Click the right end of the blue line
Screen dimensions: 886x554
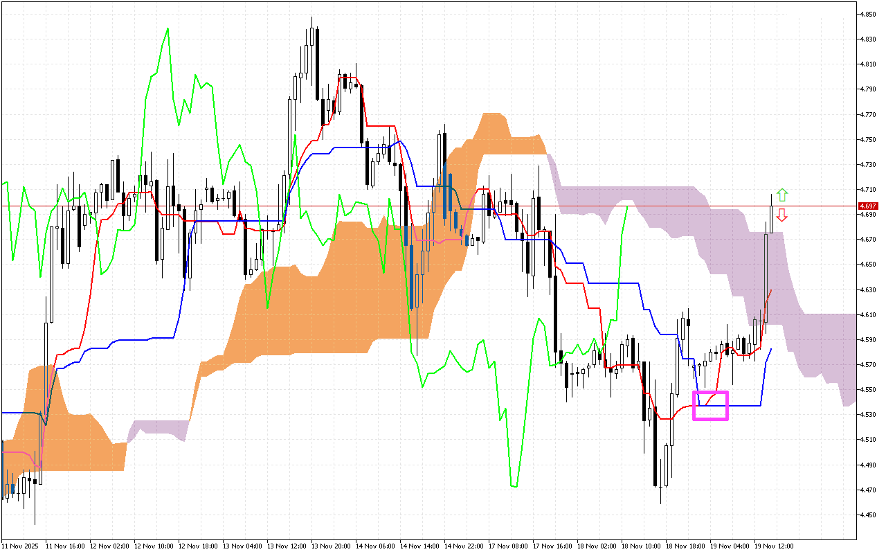(x=771, y=350)
